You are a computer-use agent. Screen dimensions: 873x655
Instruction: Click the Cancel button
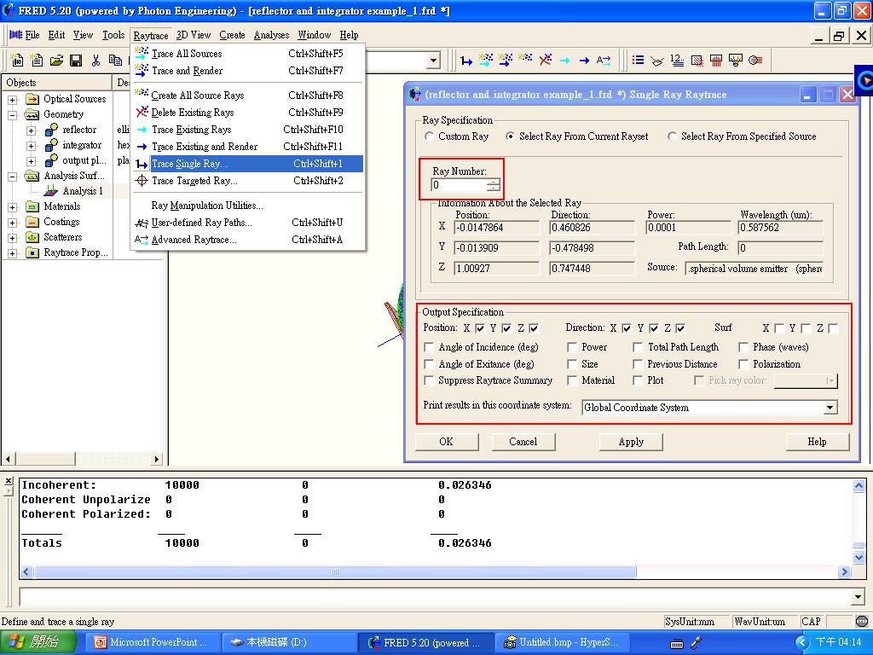[523, 442]
